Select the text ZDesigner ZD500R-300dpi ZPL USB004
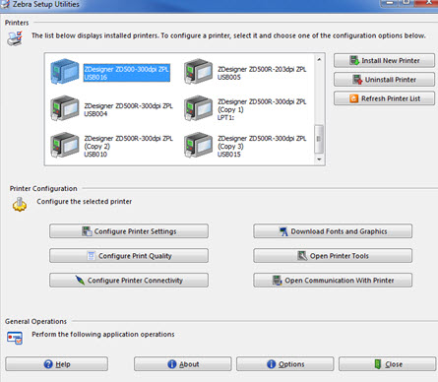The width and height of the screenshot is (438, 382). [128, 109]
